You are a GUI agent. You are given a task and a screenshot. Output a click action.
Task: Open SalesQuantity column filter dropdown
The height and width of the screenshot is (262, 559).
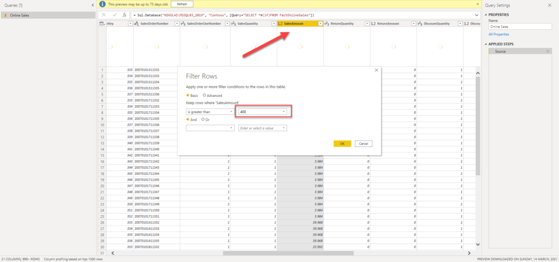[x=274, y=23]
